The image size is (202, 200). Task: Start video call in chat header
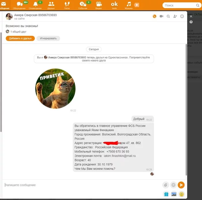[x=161, y=16]
